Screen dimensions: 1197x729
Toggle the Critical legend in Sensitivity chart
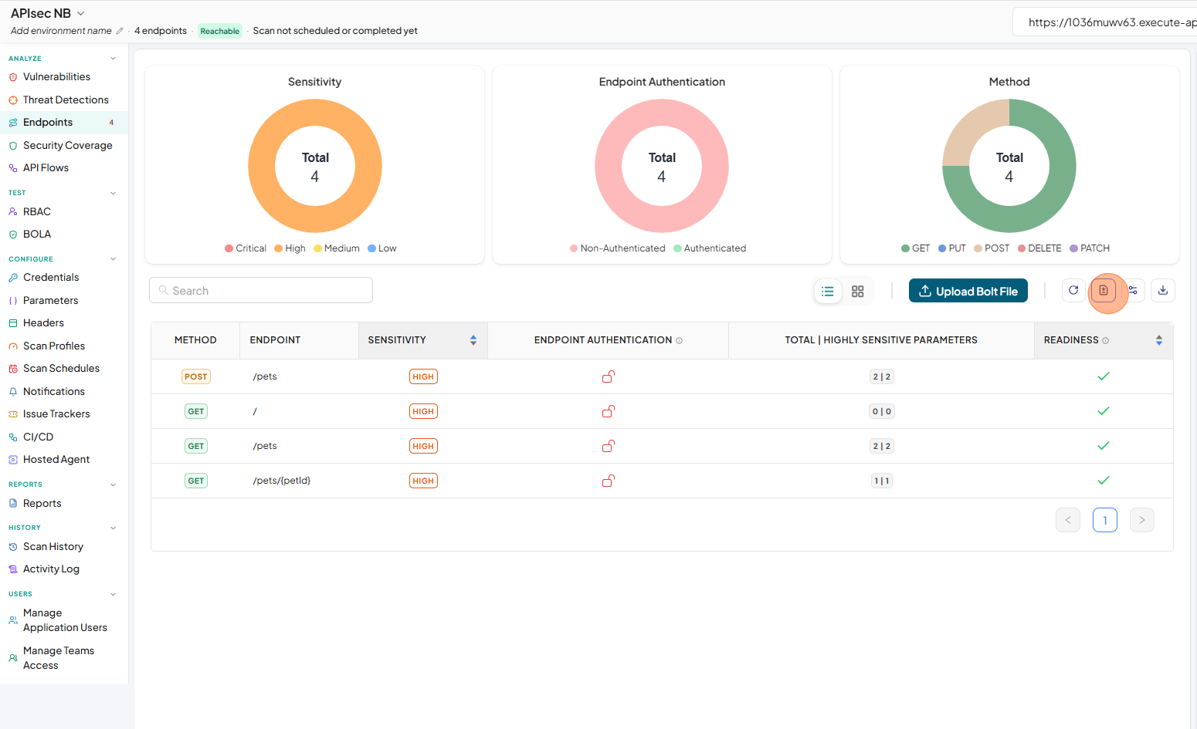coord(246,248)
